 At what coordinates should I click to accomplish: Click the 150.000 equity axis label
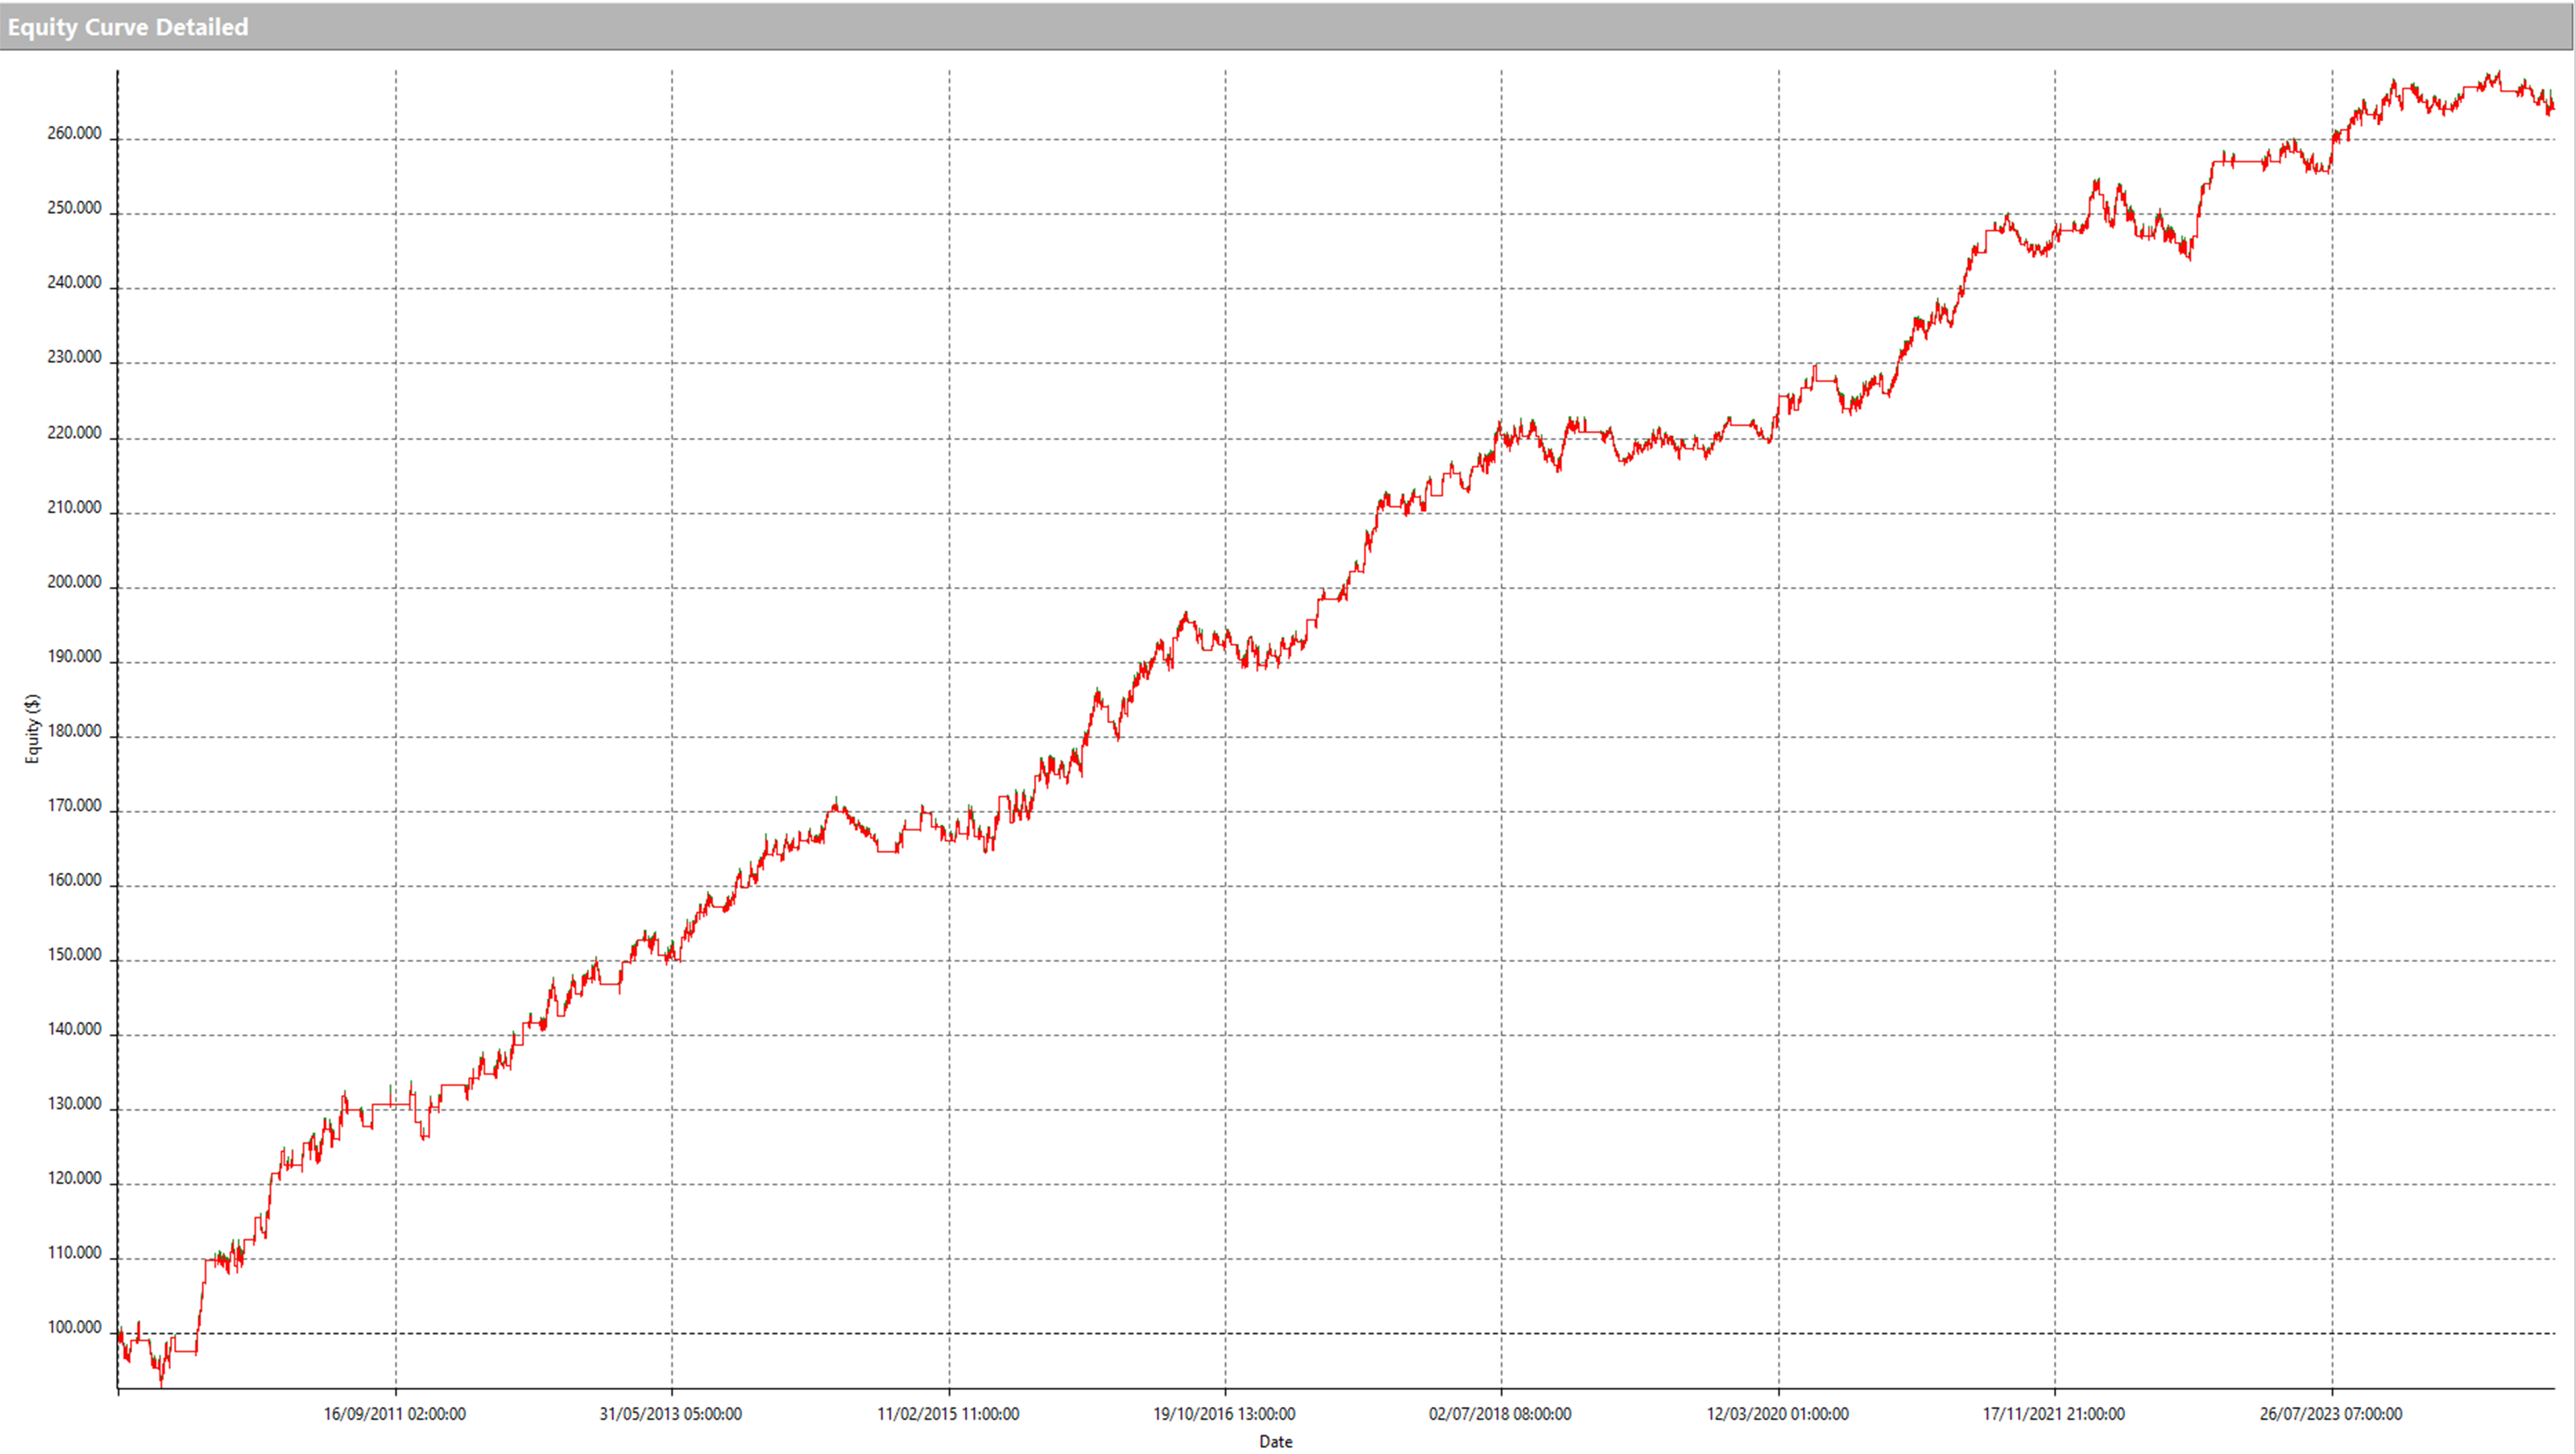click(74, 955)
